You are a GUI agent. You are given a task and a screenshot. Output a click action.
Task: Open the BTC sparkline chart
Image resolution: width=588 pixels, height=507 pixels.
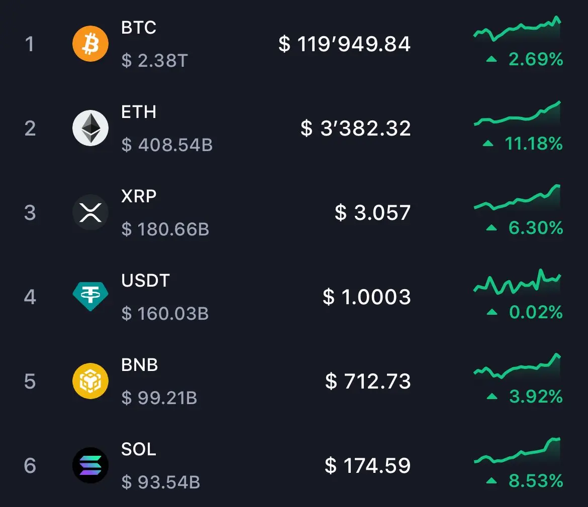coord(517,29)
